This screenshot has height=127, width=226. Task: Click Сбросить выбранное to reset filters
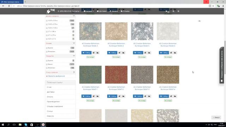point(55,76)
